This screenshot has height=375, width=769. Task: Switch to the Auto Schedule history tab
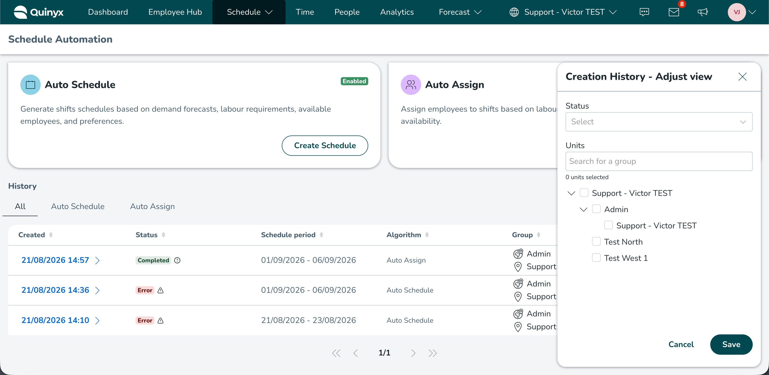(x=78, y=207)
